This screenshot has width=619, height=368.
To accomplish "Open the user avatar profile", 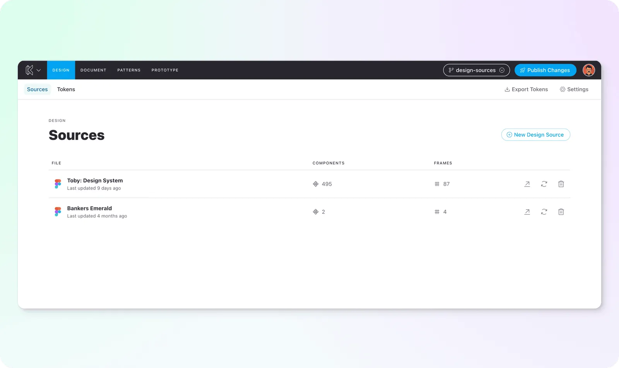I will pyautogui.click(x=588, y=70).
